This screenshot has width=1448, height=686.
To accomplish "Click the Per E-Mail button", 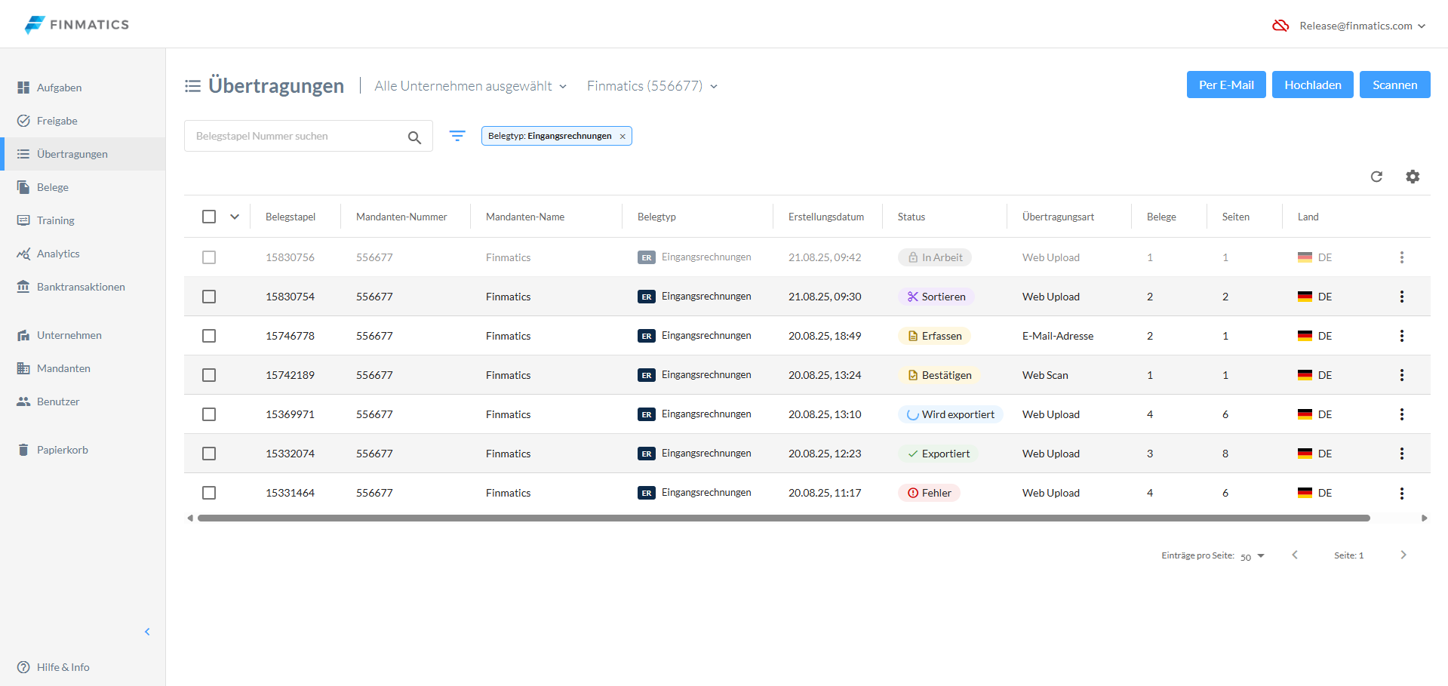I will (x=1226, y=85).
